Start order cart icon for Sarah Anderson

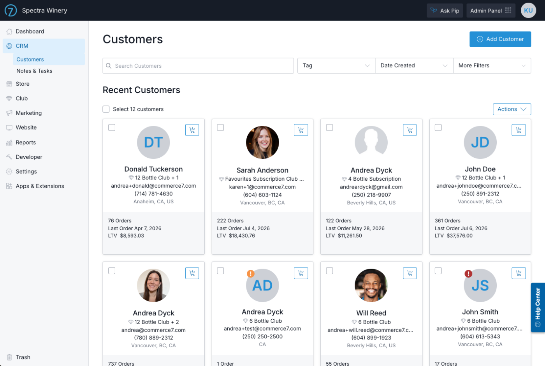tap(301, 130)
